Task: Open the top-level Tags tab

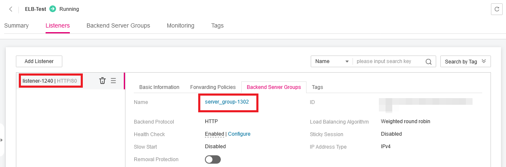Action: click(217, 25)
